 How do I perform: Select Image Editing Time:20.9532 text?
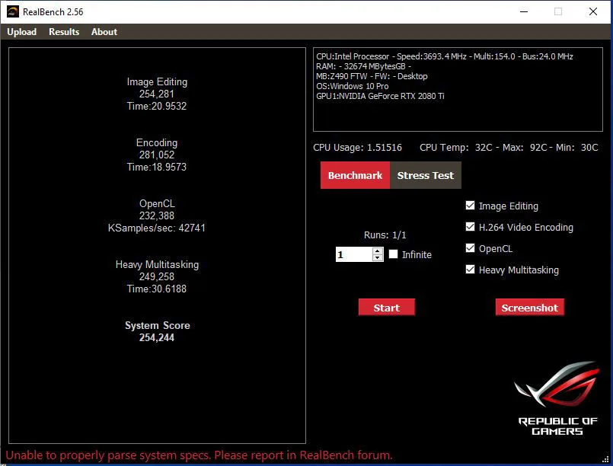[157, 106]
